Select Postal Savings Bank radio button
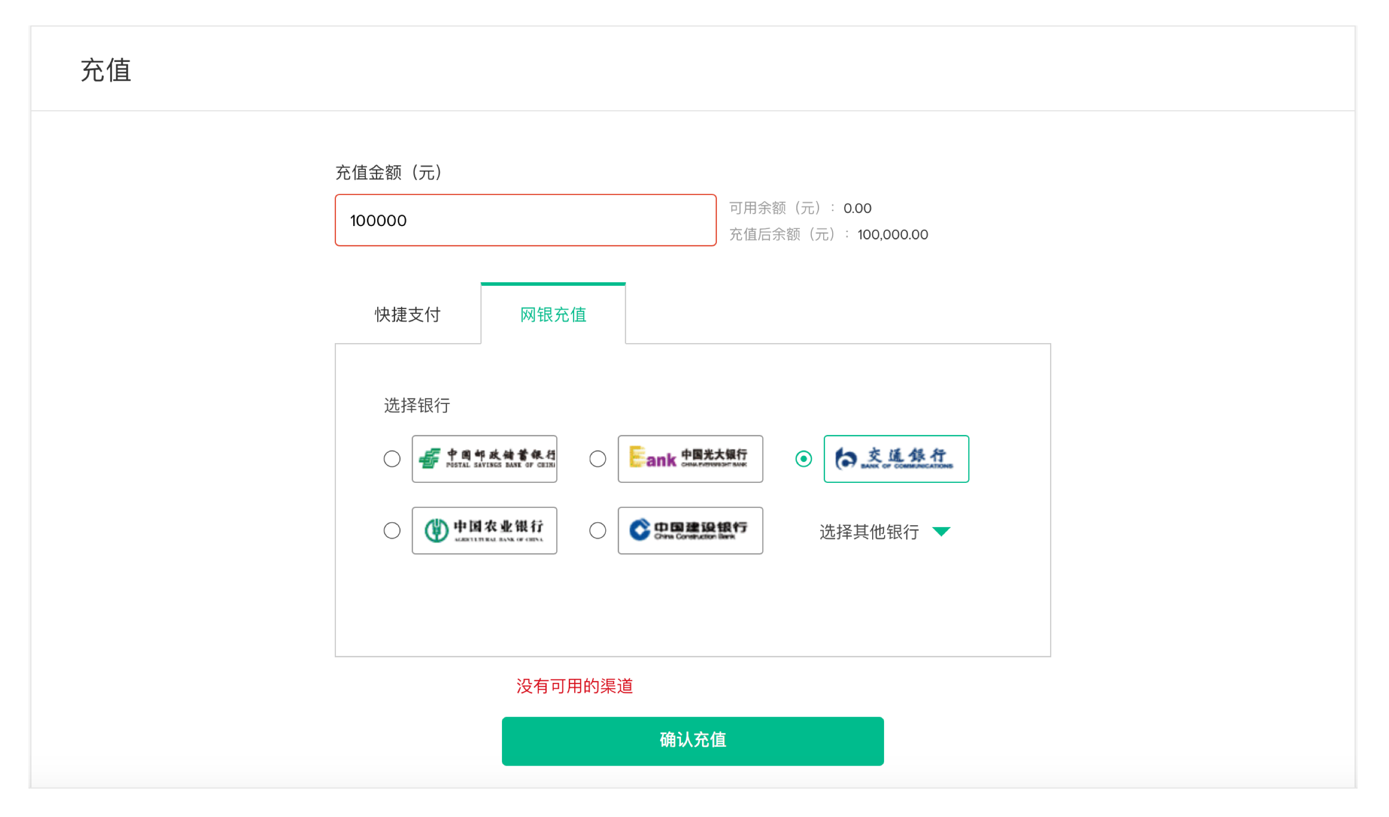This screenshot has width=1389, height=817. point(392,459)
